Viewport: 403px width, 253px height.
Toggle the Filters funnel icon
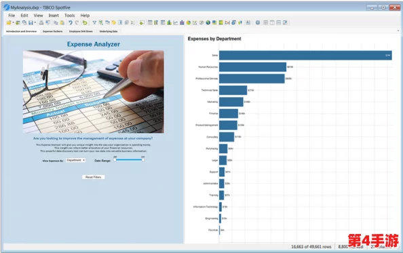click(94, 22)
